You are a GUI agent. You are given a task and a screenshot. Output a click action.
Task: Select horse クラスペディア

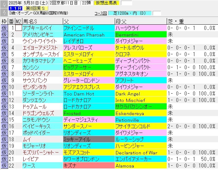coord(43,74)
